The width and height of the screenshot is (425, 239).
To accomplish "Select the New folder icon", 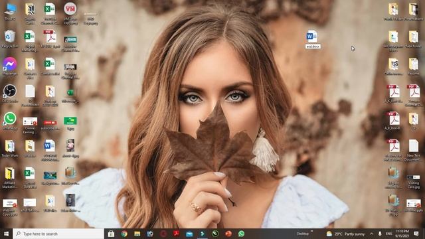I will point(414,39).
